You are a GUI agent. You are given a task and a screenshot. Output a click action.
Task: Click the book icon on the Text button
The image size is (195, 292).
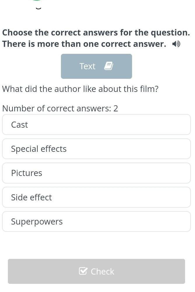tap(108, 66)
